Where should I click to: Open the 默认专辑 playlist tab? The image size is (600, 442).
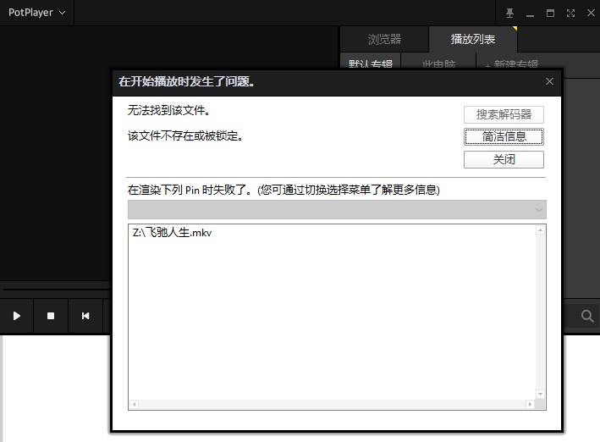(369, 64)
